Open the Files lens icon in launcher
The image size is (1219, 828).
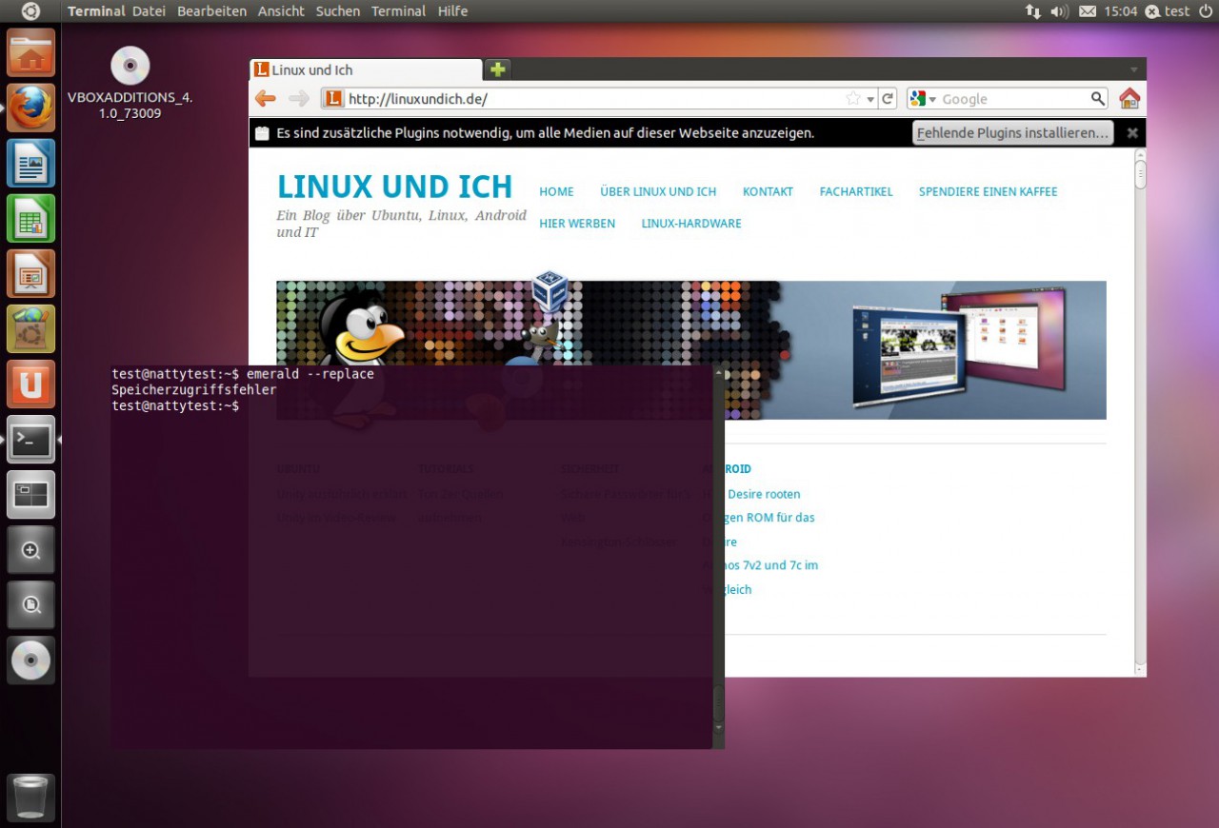pos(31,604)
